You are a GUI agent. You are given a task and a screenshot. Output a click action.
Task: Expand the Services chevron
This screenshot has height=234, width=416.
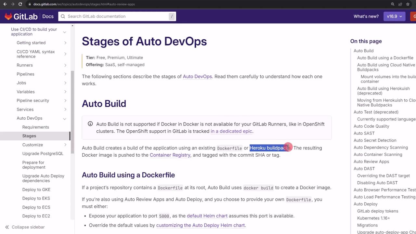tap(65, 110)
